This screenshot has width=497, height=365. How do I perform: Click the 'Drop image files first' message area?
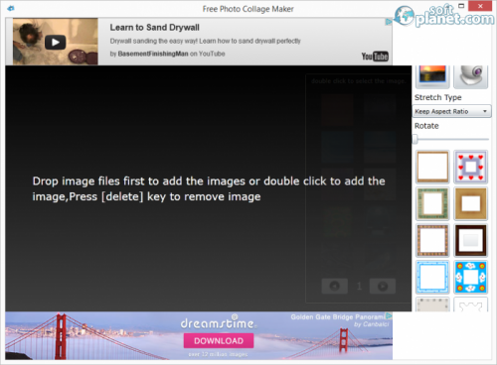(x=209, y=188)
